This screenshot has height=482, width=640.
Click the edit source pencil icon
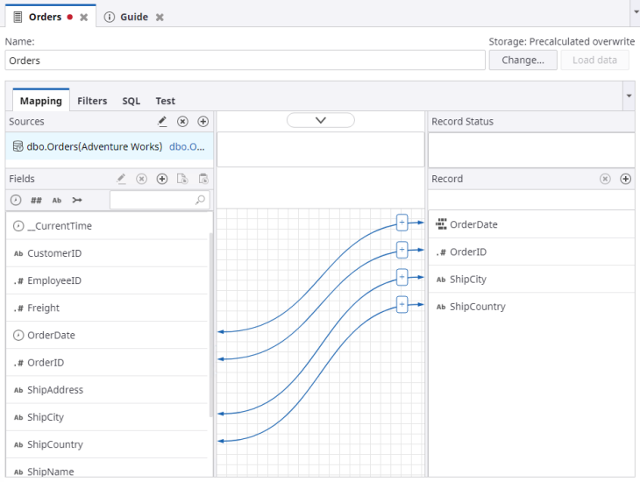(162, 122)
